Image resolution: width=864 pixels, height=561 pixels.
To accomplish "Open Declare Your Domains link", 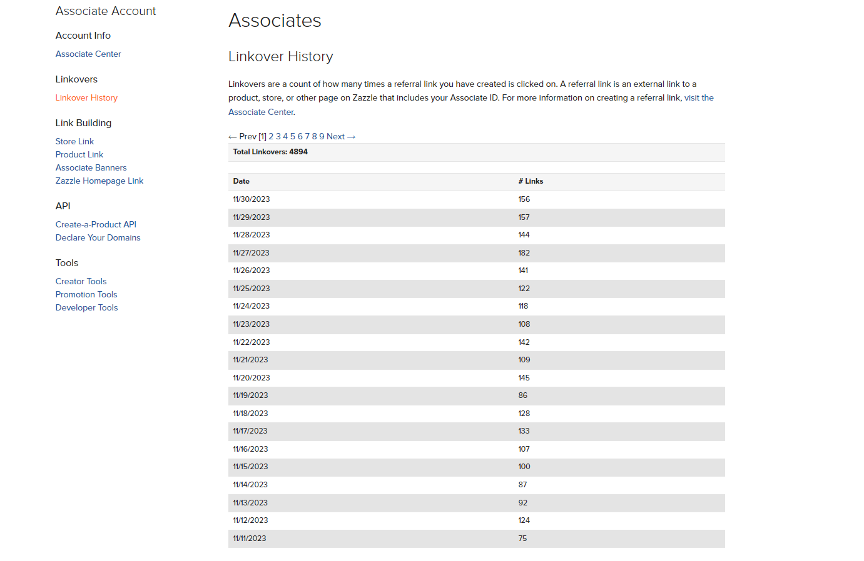I will coord(98,238).
